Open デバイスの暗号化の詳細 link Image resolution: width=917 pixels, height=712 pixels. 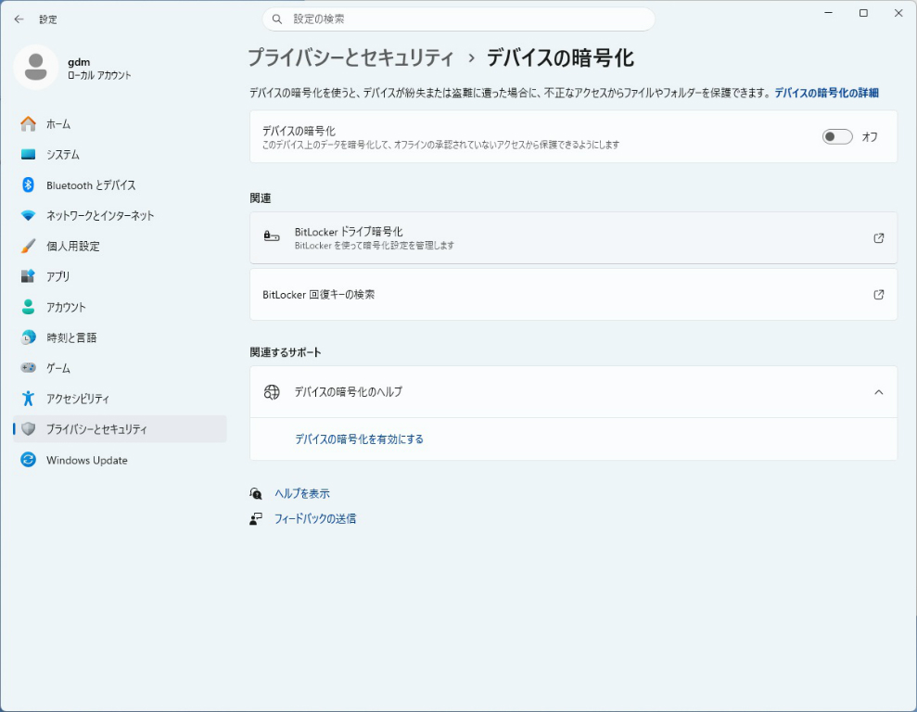coord(826,93)
